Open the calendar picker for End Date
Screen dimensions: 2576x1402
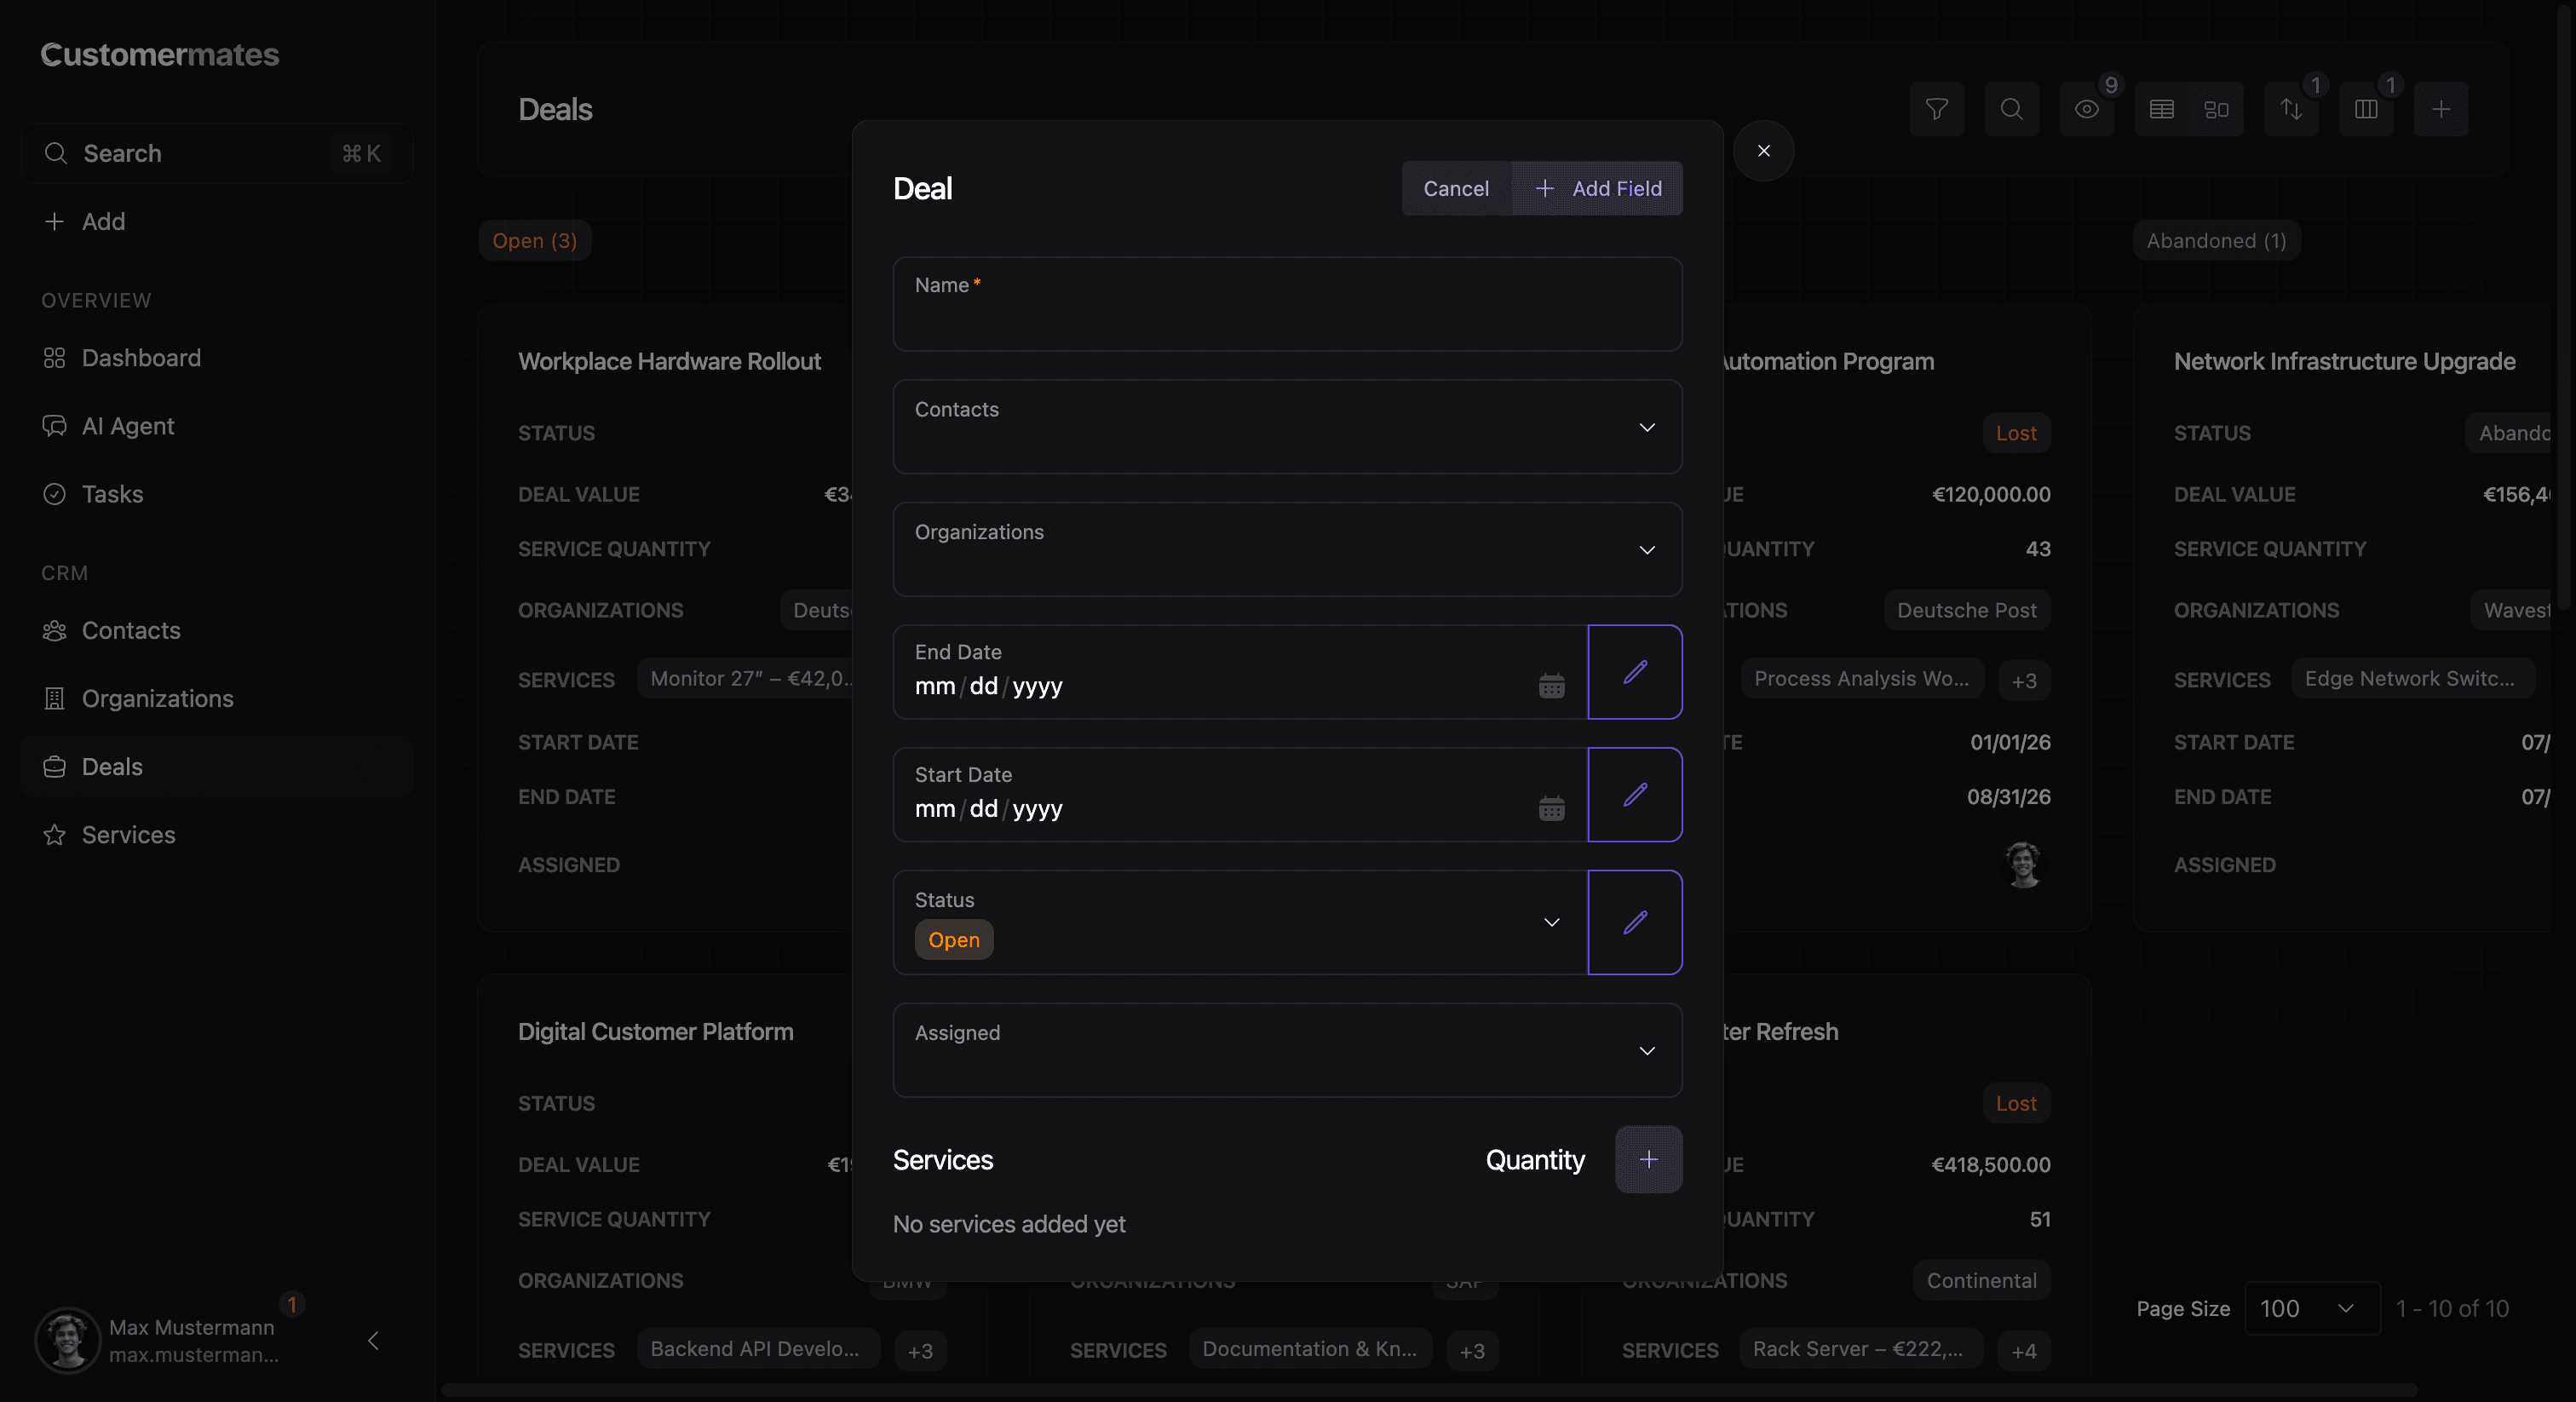pyautogui.click(x=1551, y=686)
